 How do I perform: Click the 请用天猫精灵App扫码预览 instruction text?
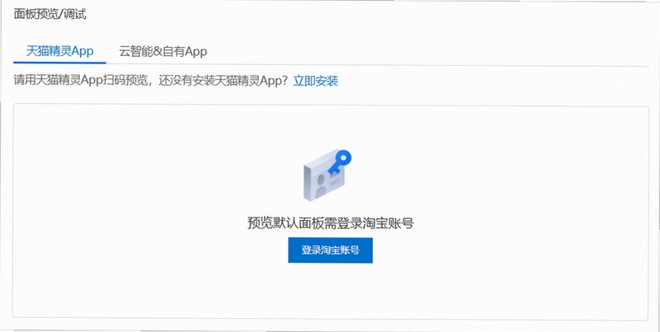point(81,81)
